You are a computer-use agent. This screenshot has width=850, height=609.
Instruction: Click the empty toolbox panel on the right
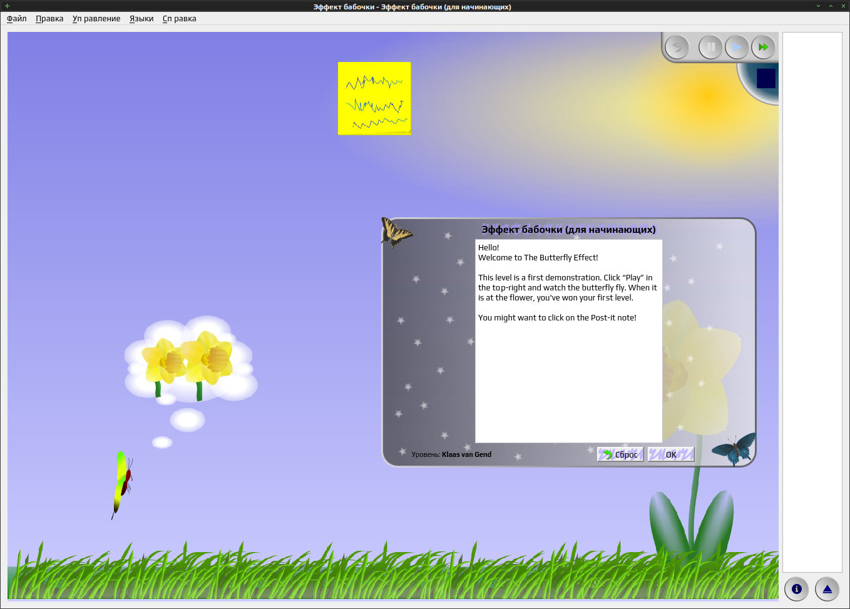point(812,302)
